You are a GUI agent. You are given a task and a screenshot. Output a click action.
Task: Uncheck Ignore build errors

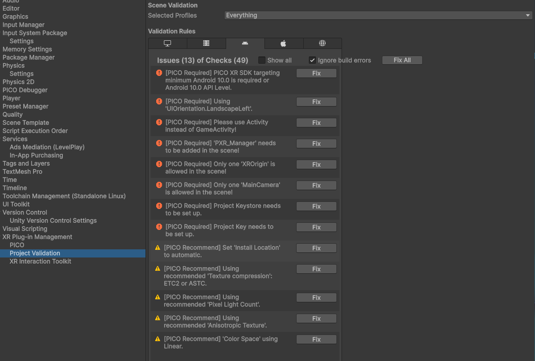pyautogui.click(x=312, y=60)
